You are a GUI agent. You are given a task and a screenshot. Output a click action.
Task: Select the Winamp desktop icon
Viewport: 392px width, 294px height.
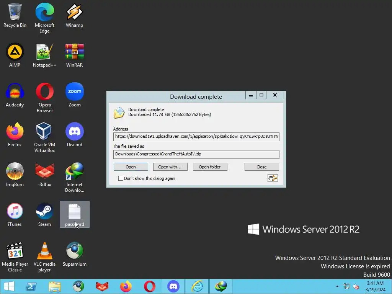(x=74, y=15)
